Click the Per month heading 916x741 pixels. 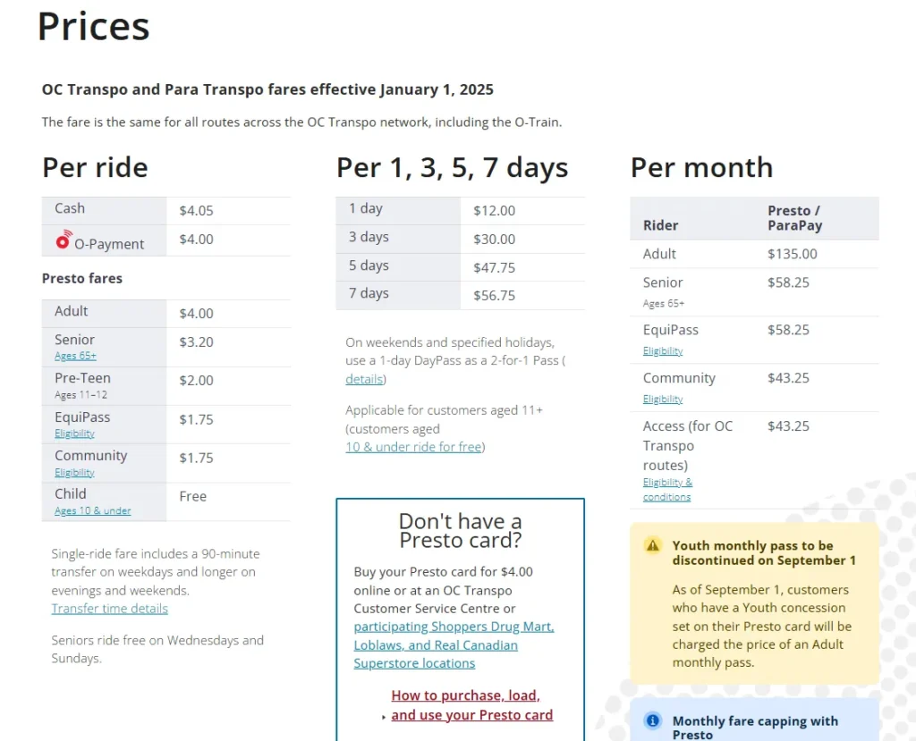(x=701, y=167)
